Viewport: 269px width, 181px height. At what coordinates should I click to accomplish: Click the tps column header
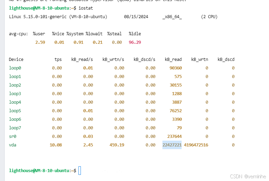tap(58, 60)
